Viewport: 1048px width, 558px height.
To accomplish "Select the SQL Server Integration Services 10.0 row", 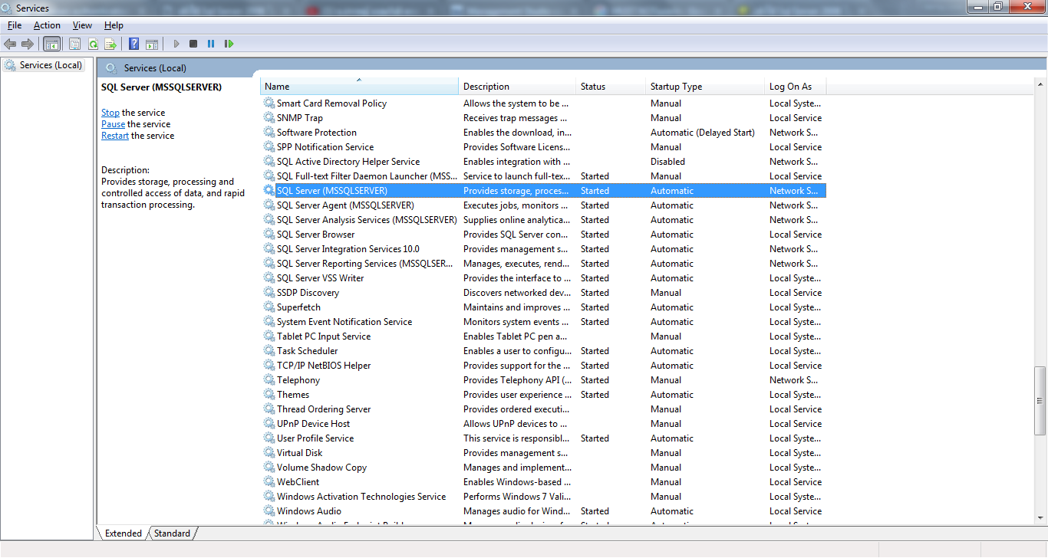I will coord(543,248).
